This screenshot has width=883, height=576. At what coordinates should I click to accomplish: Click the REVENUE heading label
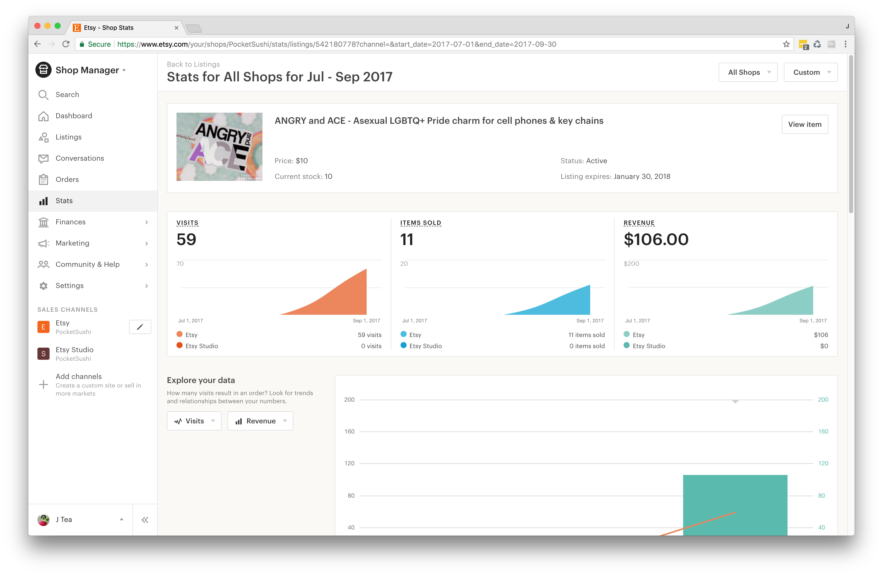coord(639,223)
